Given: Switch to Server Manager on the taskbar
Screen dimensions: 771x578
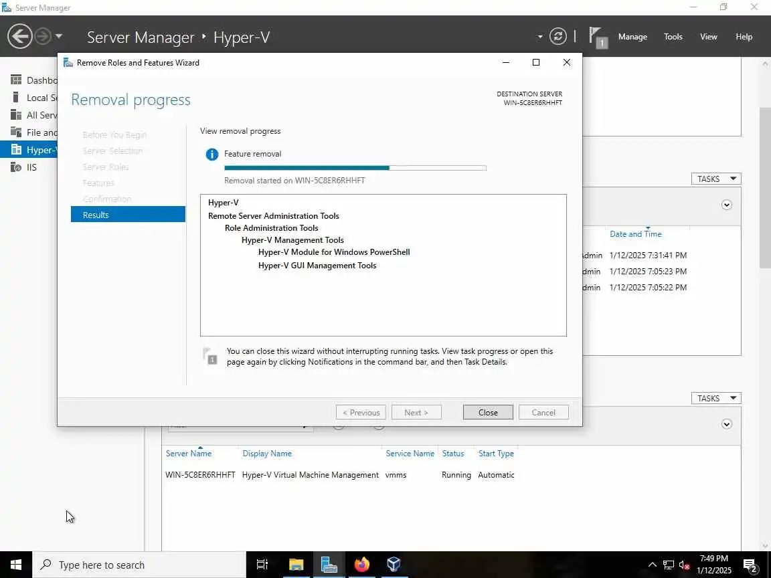Looking at the screenshot, I should (329, 565).
